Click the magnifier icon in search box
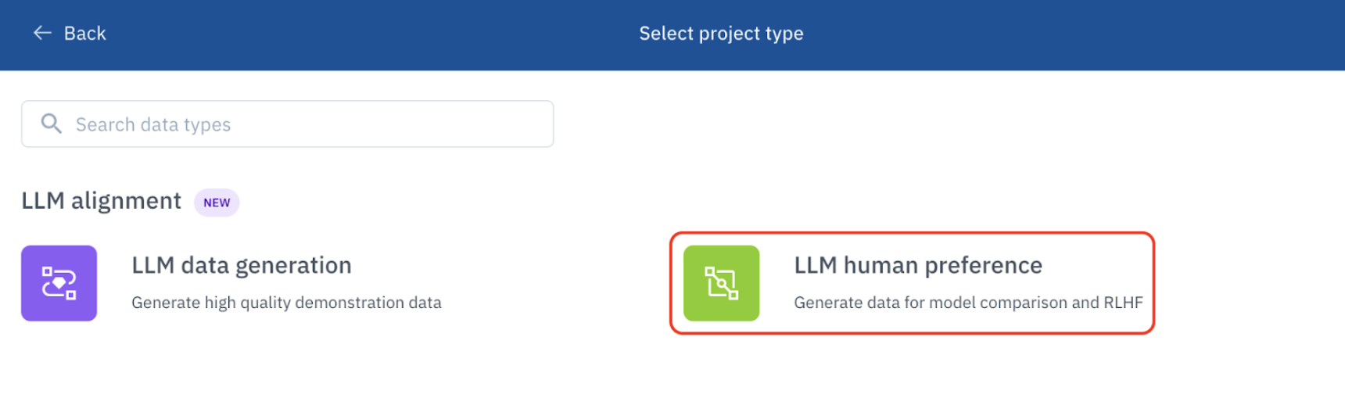Image resolution: width=1345 pixels, height=416 pixels. (x=51, y=124)
